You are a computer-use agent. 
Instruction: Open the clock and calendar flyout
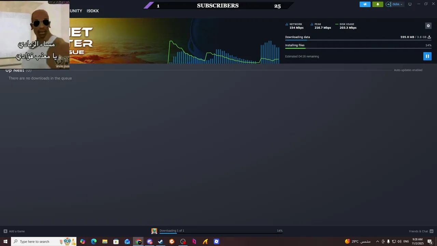pyautogui.click(x=418, y=242)
